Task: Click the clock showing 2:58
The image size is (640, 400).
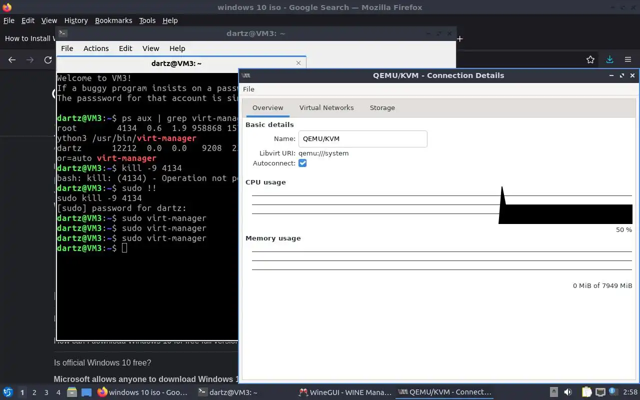Action: coord(630,392)
